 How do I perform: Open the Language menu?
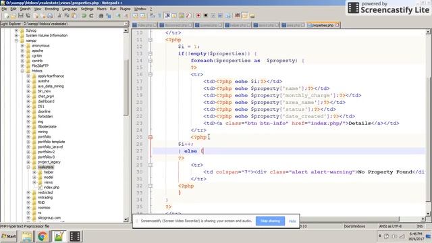pyautogui.click(x=70, y=9)
